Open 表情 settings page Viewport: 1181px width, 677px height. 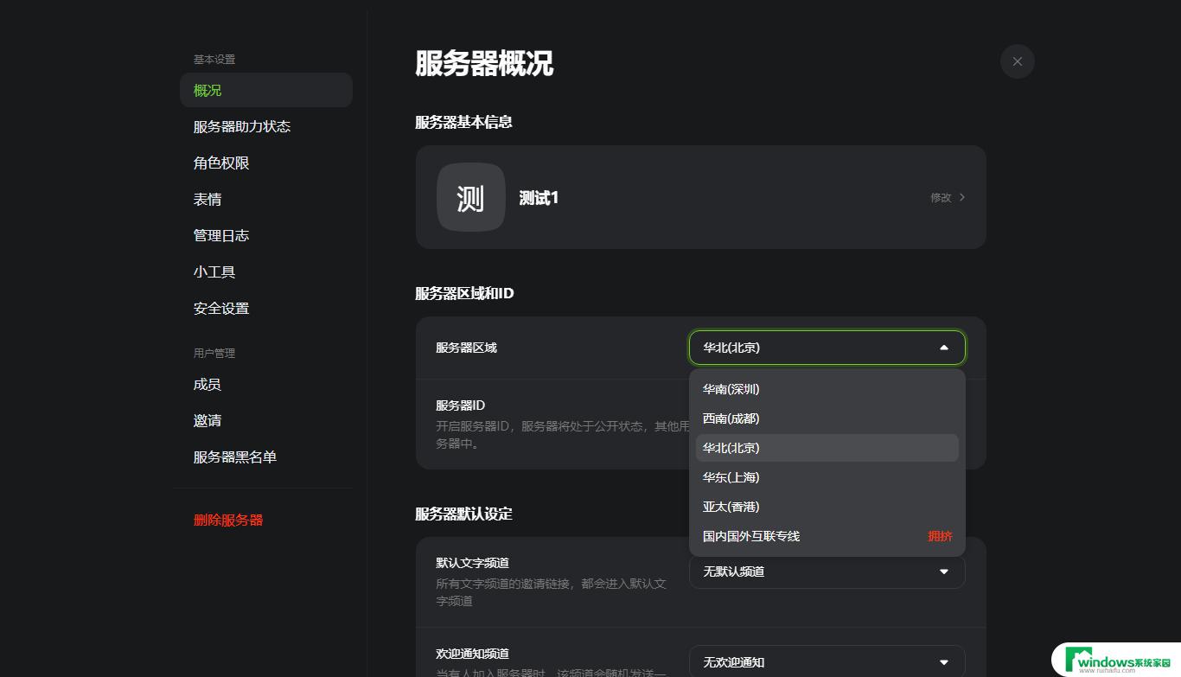coord(266,199)
